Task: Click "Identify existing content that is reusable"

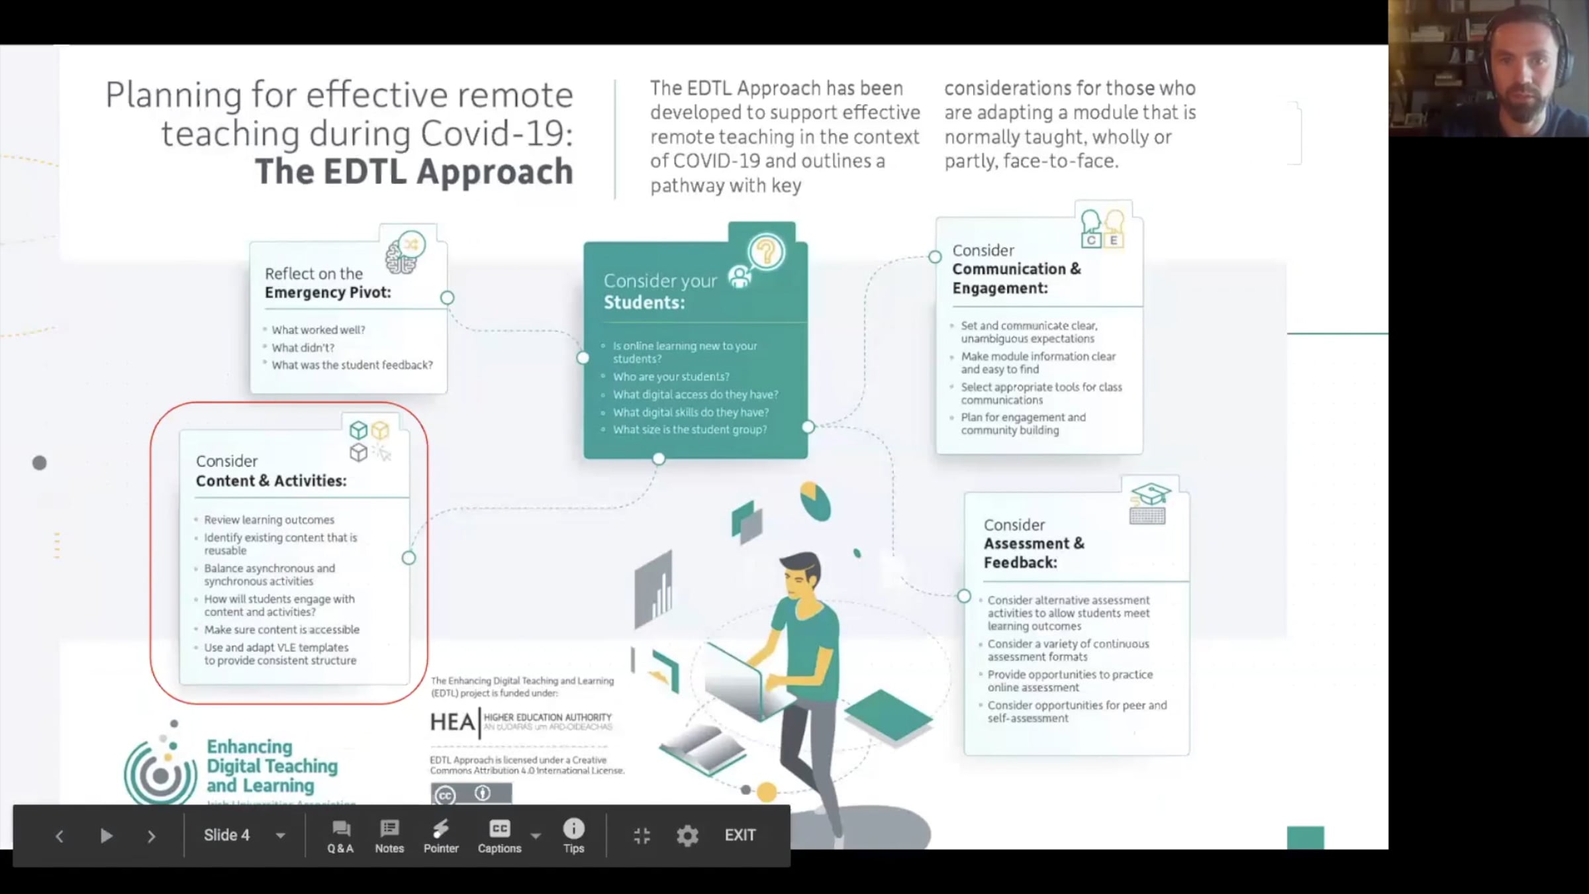Action: point(280,544)
